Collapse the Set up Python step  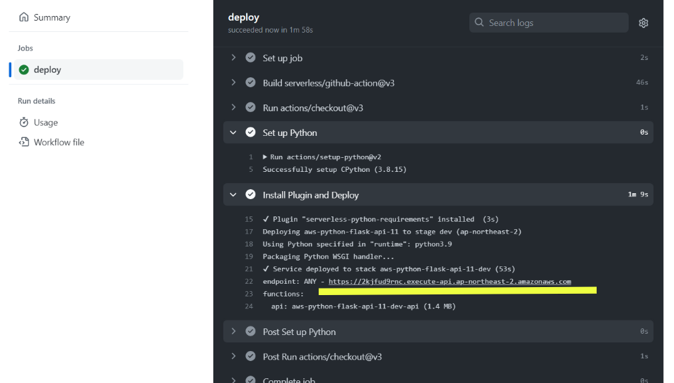tap(233, 133)
